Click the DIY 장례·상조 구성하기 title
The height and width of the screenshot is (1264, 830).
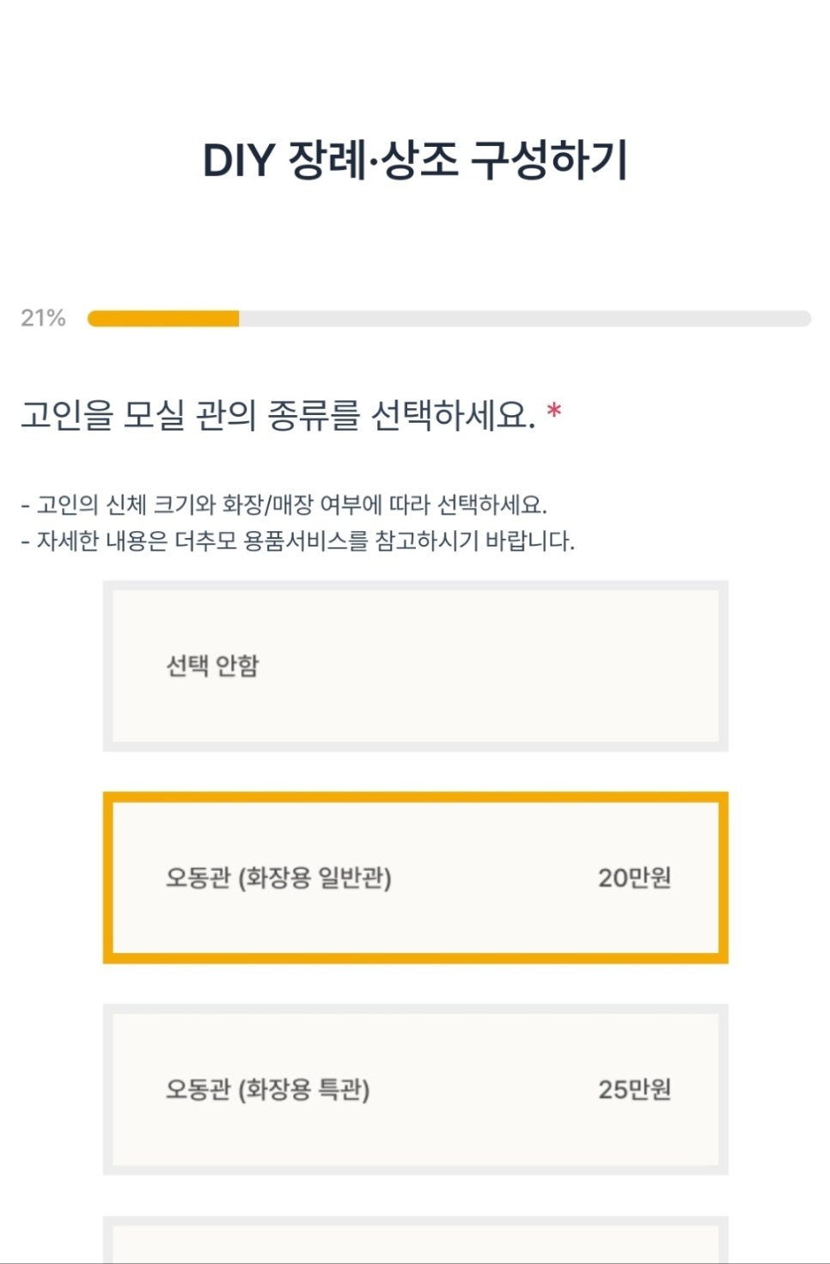point(415,161)
